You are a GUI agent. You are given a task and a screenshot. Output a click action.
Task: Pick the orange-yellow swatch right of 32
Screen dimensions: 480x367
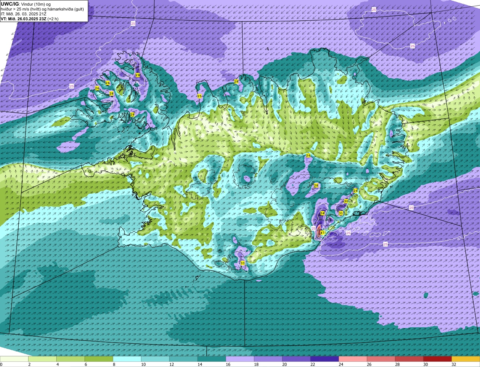point(466,359)
